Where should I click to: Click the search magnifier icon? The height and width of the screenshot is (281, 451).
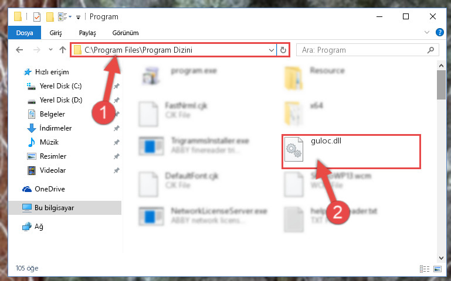(x=430, y=50)
